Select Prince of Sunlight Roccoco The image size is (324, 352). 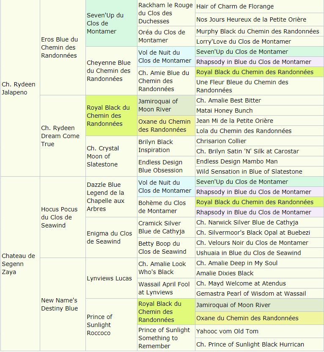[111, 324]
